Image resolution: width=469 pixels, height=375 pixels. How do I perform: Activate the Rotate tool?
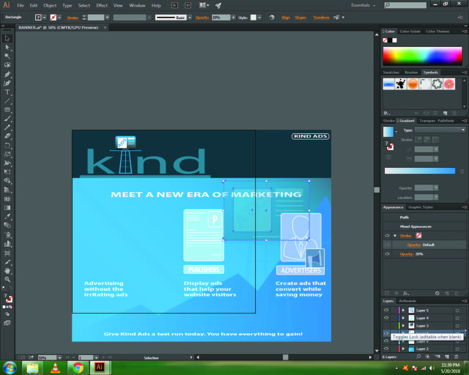pos(7,145)
